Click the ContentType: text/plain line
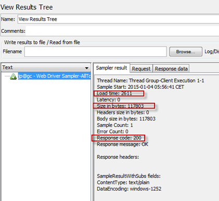This screenshot has width=219, height=201. pyautogui.click(x=123, y=182)
